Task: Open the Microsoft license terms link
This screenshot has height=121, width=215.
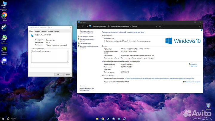Action: click(x=159, y=79)
